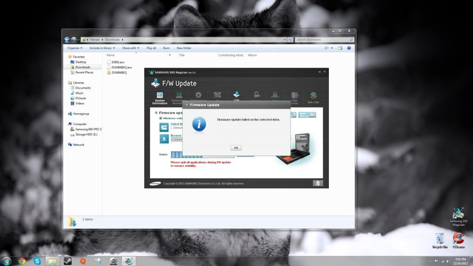
Task: Select Network in the navigation pane
Action: click(79, 145)
